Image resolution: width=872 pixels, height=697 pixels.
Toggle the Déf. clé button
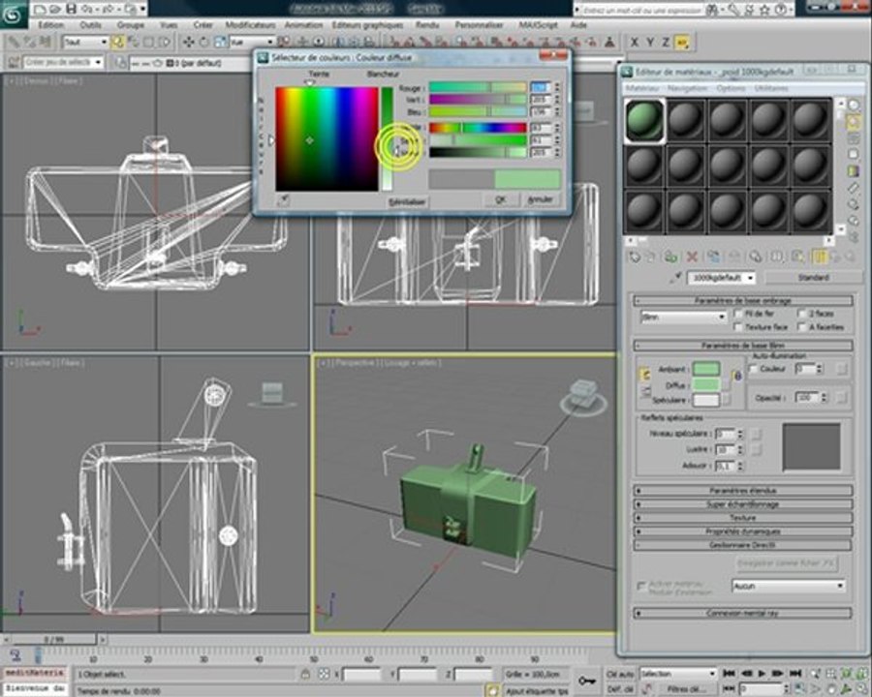coord(620,689)
